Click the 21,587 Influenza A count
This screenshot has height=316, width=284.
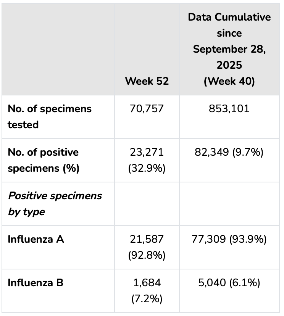(x=147, y=239)
